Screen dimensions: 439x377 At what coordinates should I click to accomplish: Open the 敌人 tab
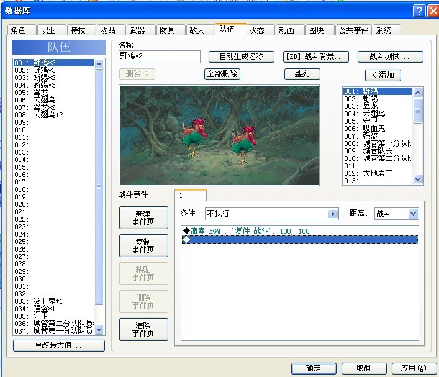201,30
